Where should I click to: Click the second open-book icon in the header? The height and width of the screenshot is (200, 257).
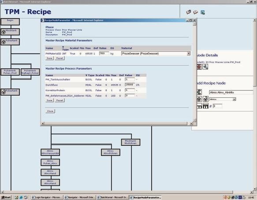point(195,12)
